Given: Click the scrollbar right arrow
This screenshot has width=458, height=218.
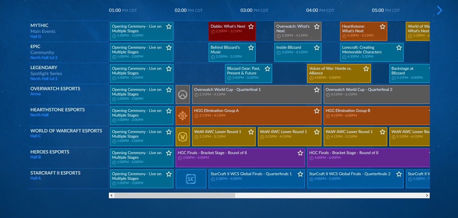Looking at the screenshot, I should tap(427, 195).
